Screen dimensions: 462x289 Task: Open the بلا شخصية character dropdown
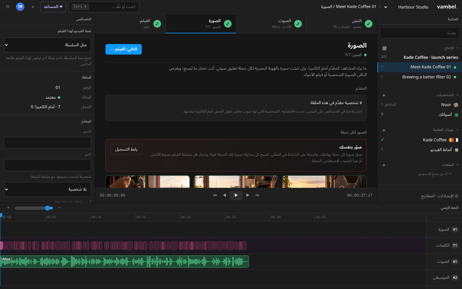[x=47, y=189]
